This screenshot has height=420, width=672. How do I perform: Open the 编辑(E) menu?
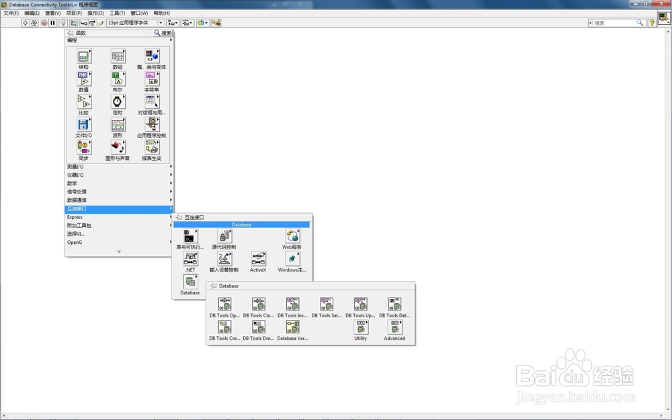click(x=32, y=13)
